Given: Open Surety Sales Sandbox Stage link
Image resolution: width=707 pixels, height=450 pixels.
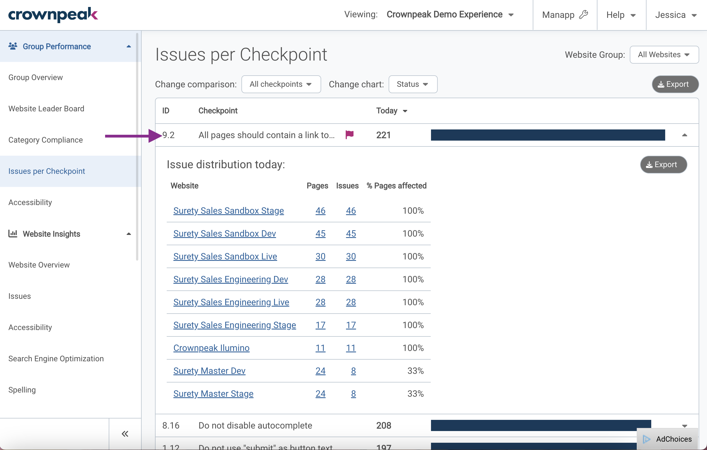Looking at the screenshot, I should (228, 211).
